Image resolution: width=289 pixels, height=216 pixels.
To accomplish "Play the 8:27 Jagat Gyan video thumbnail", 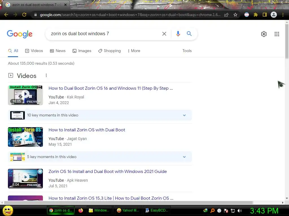I will [25, 137].
